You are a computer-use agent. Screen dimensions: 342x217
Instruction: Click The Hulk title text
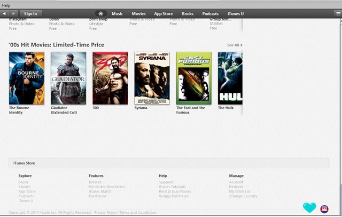[x=226, y=108]
